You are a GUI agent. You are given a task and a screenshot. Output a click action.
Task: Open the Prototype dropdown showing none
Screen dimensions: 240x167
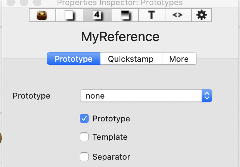[146, 96]
